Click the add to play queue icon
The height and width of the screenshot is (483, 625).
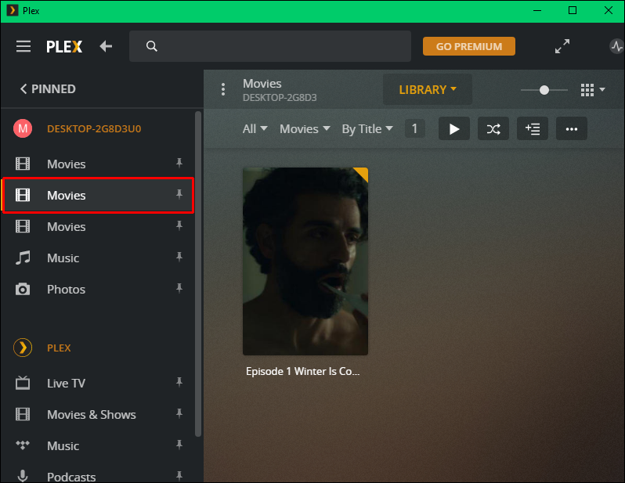click(533, 129)
